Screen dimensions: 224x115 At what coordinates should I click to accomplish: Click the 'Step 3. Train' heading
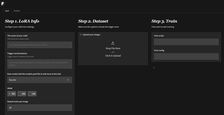coord(164,21)
